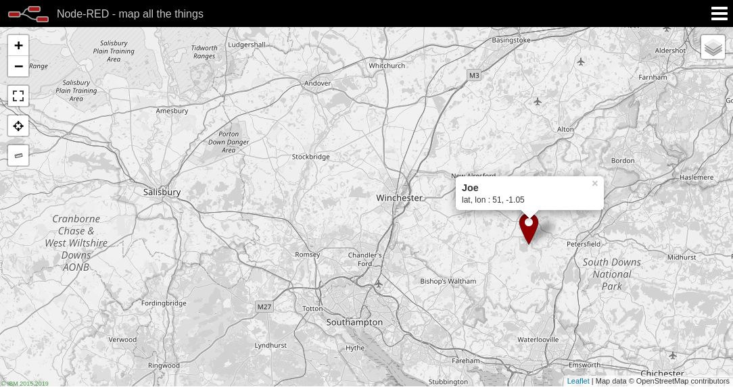Click the Petersfield town label

[x=584, y=244]
